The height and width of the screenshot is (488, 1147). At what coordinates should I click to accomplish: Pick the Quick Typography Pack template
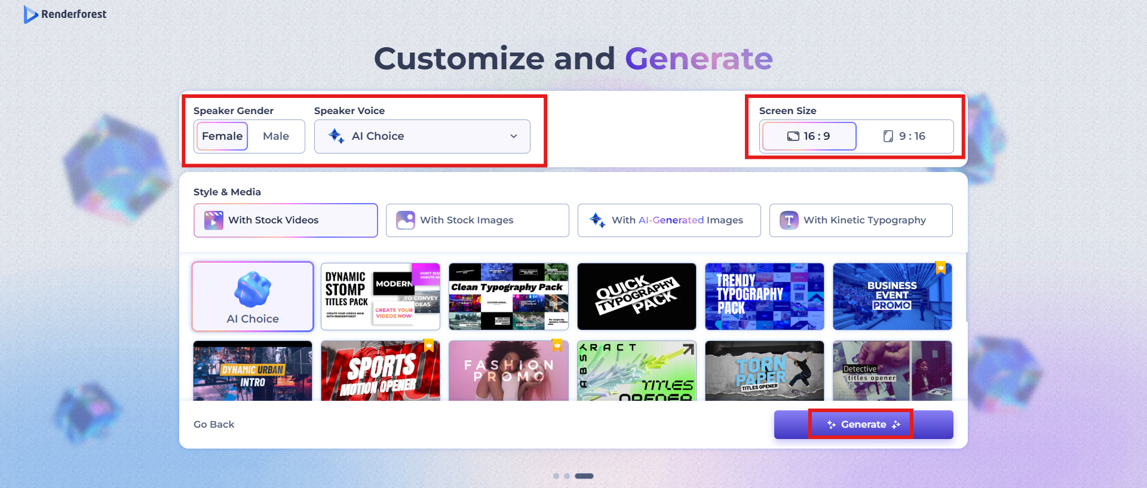(637, 296)
